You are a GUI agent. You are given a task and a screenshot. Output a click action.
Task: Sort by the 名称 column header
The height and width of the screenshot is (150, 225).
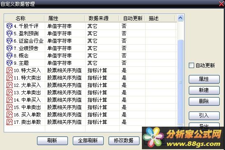click(x=25, y=18)
